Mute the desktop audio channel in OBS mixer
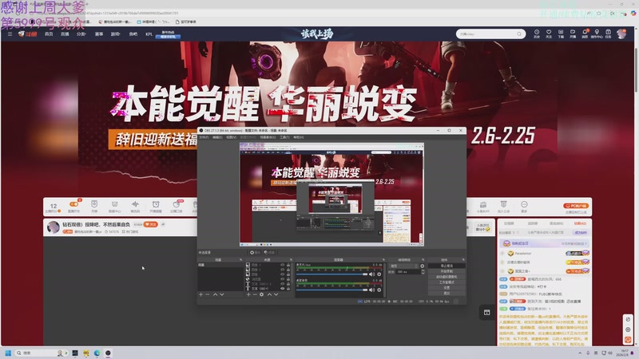The height and width of the screenshot is (359, 639). click(372, 290)
